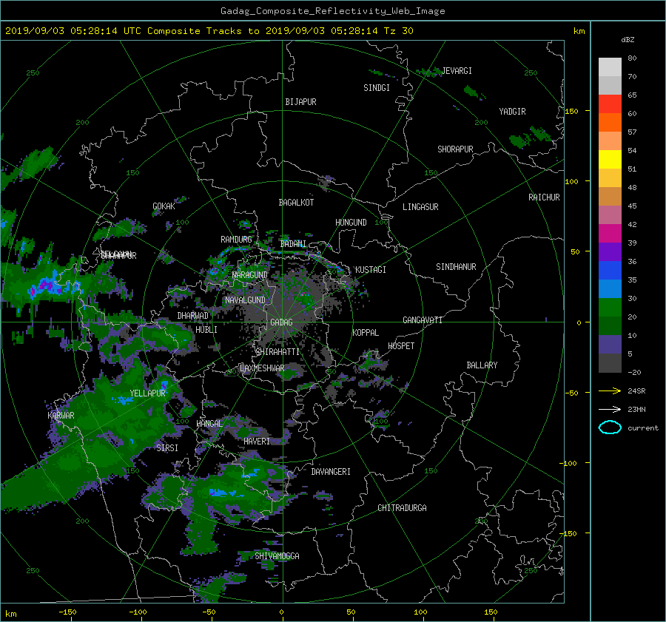Click the GADAG label at radar center
This screenshot has width=666, height=622.
pos(281,322)
